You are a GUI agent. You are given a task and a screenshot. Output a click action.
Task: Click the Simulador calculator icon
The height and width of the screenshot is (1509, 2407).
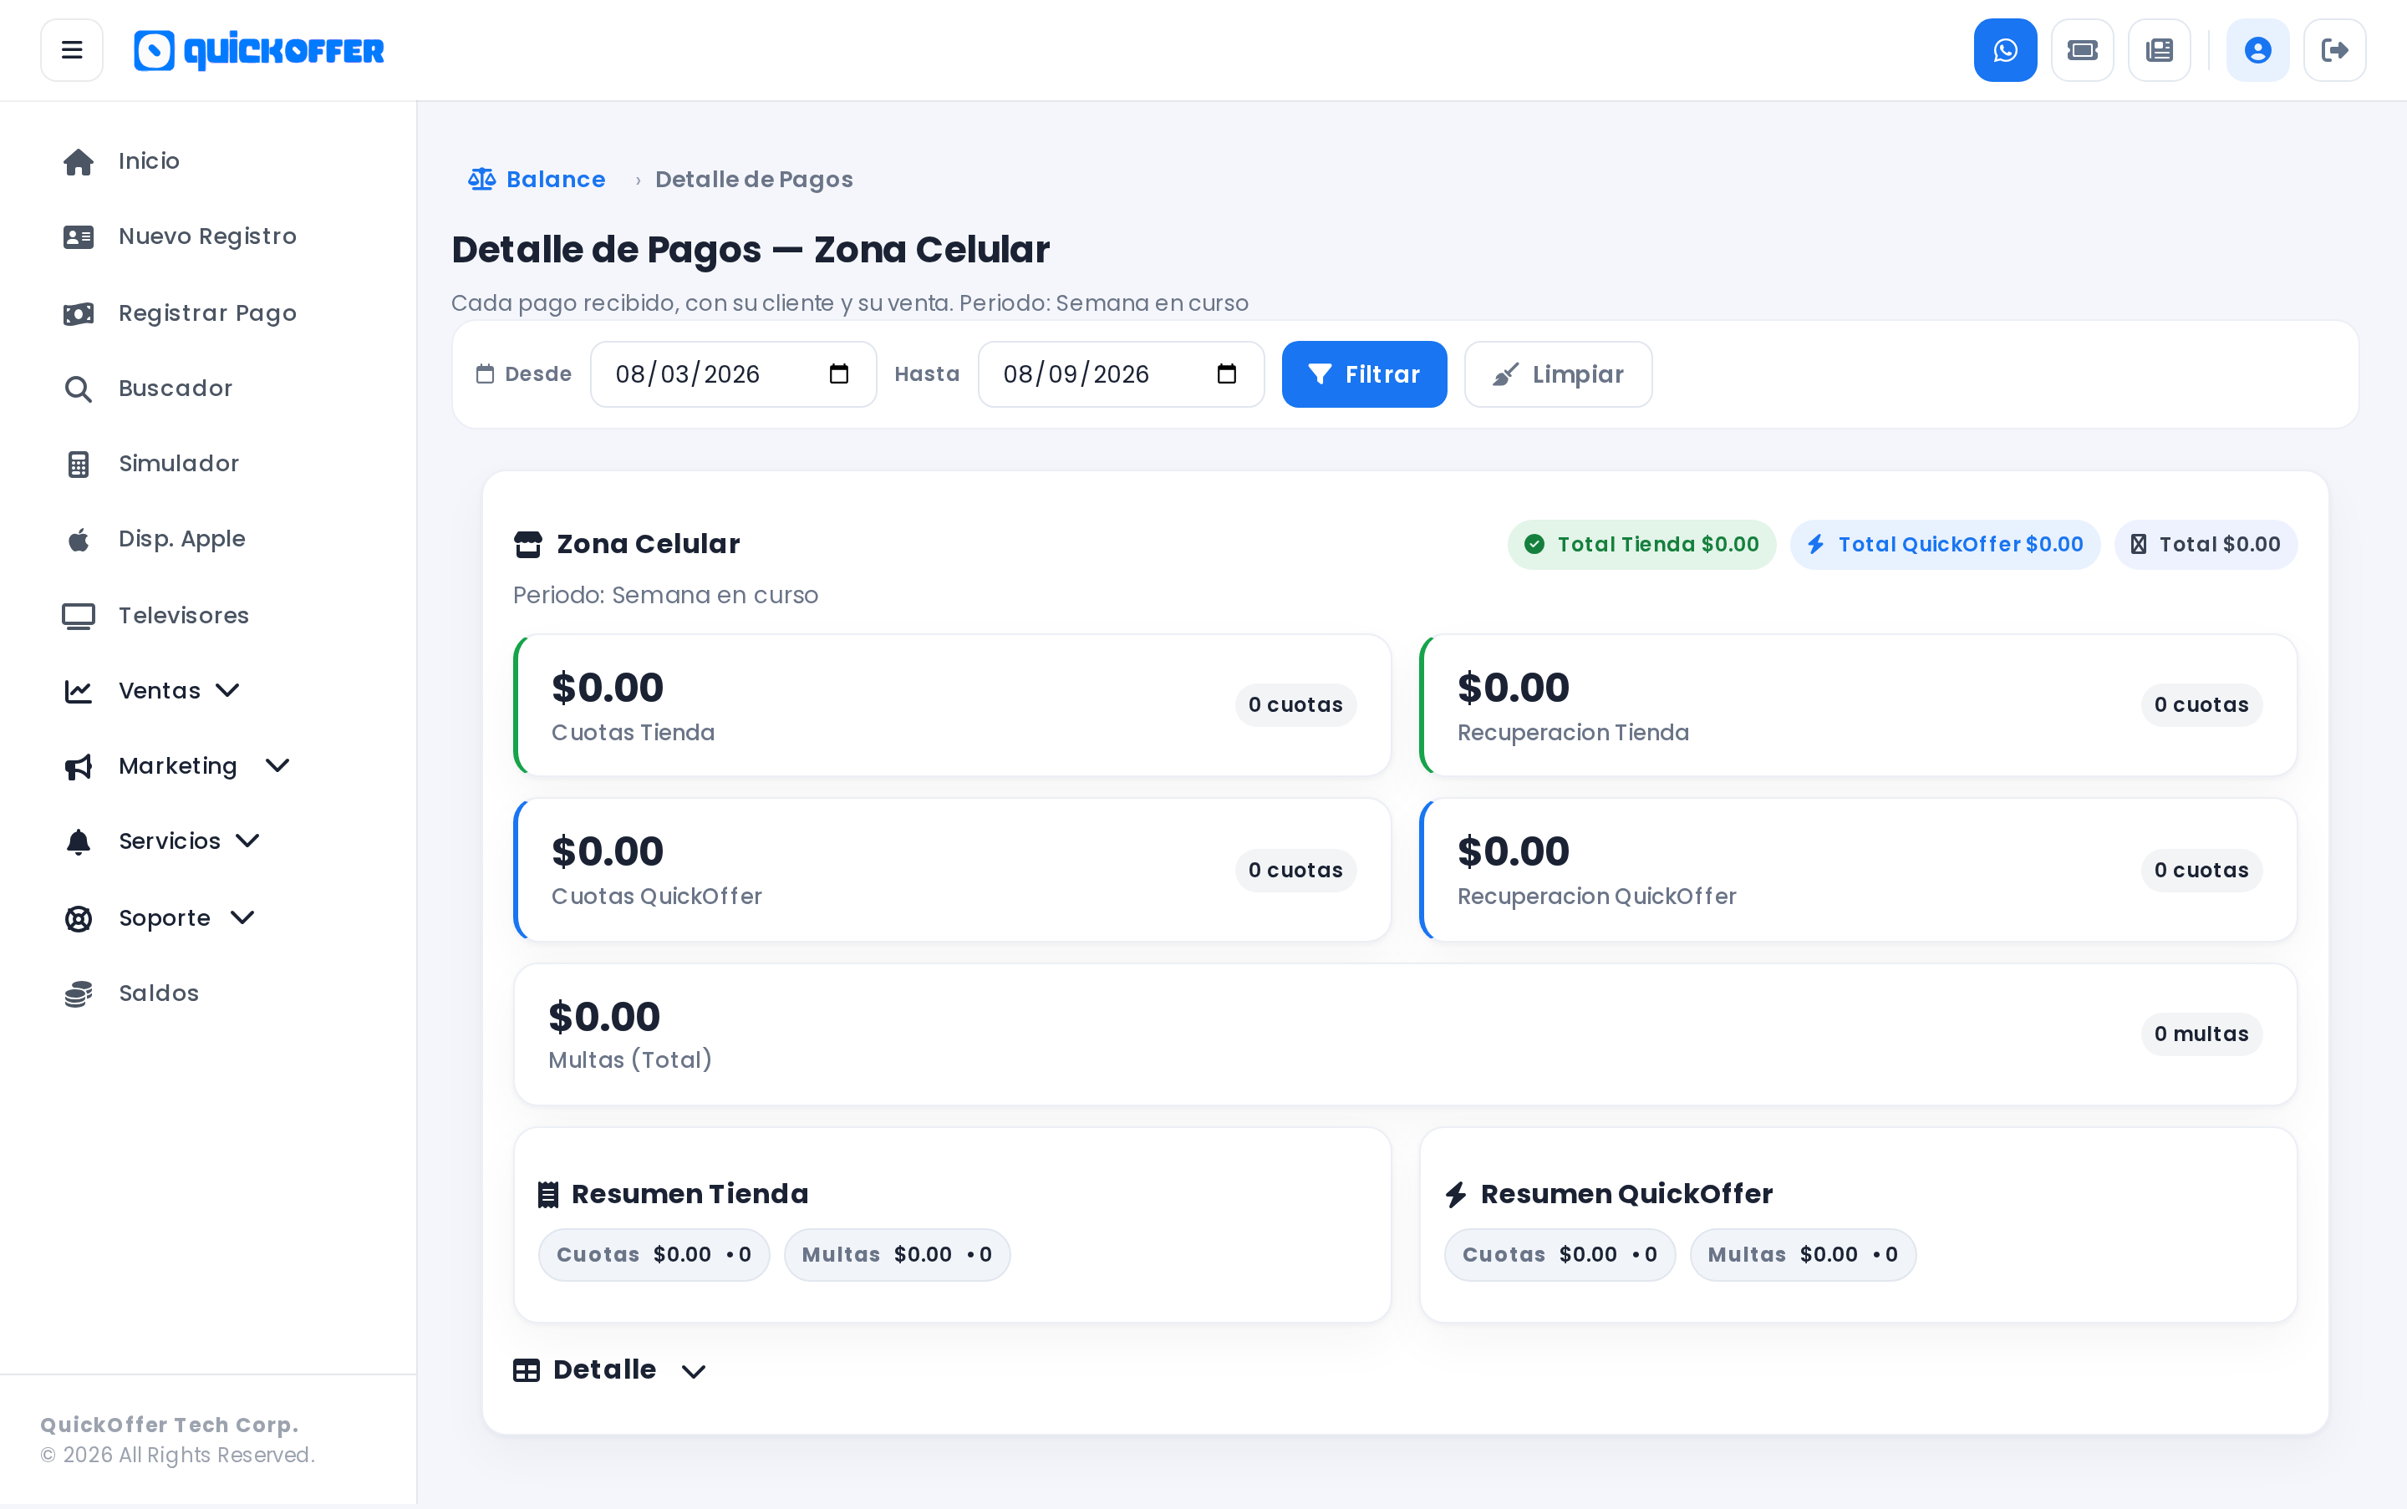(78, 464)
